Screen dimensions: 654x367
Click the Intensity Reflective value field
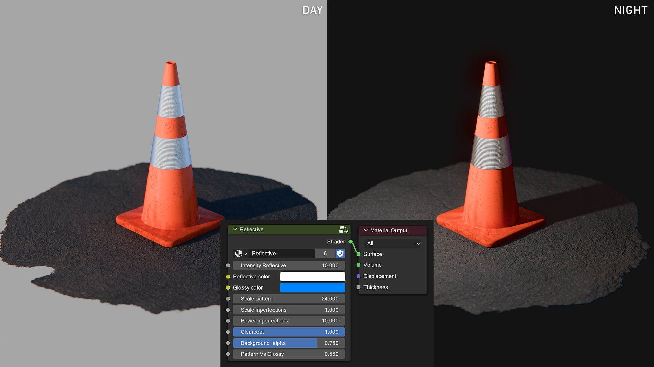pos(289,265)
